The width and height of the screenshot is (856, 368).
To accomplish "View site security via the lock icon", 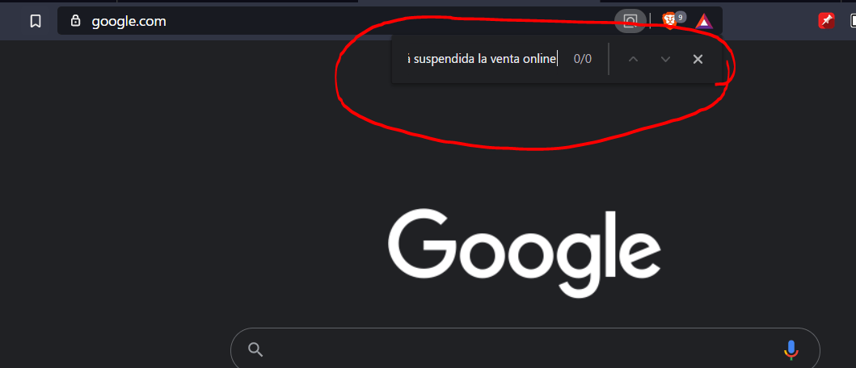I will pyautogui.click(x=75, y=21).
